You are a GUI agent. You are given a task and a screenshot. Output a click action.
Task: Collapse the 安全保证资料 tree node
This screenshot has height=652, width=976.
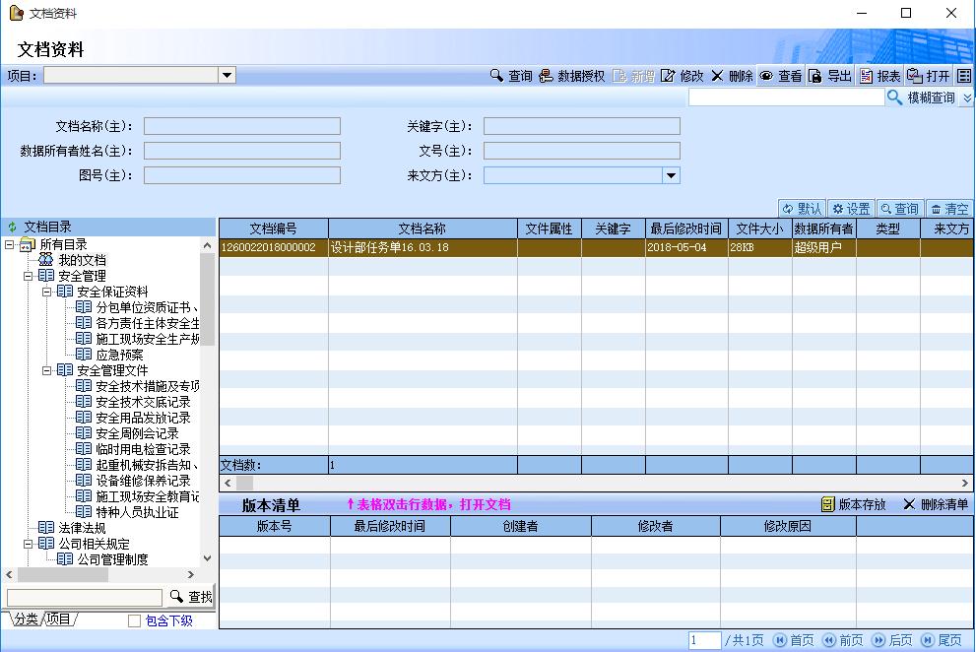(x=46, y=292)
